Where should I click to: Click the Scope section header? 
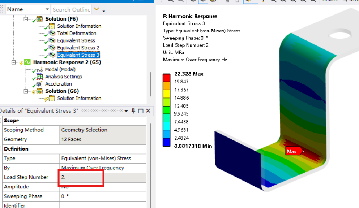11,121
